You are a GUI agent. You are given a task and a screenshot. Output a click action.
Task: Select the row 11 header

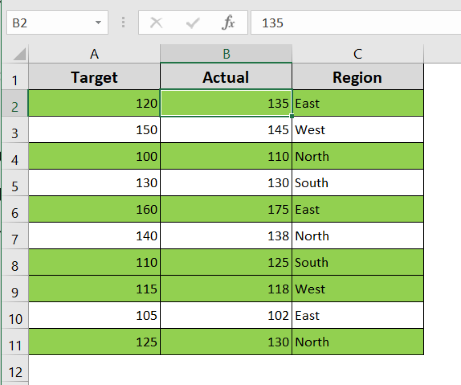pyautogui.click(x=16, y=342)
